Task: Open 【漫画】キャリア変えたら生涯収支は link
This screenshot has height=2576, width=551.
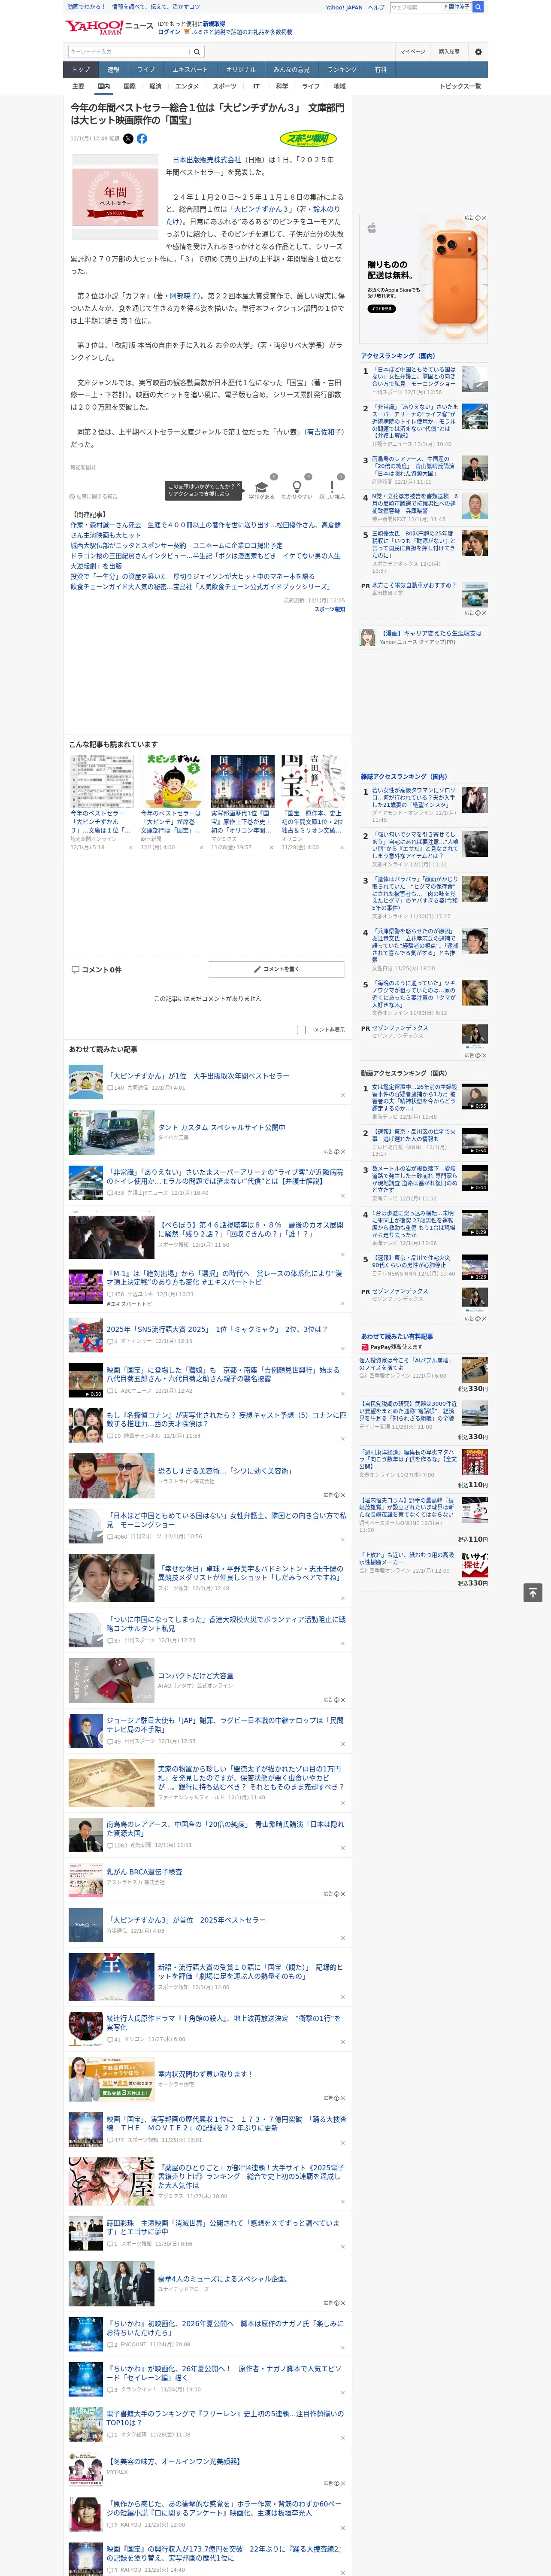Action: tap(431, 633)
